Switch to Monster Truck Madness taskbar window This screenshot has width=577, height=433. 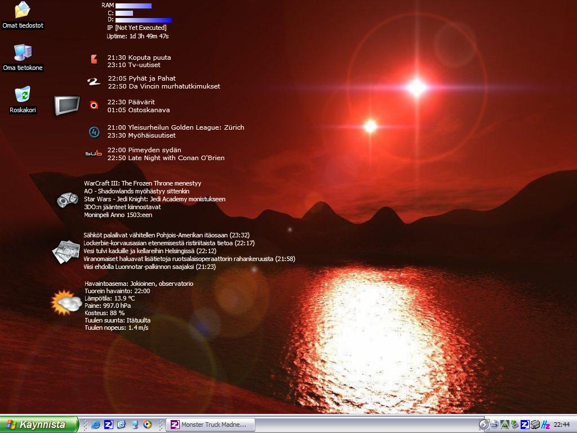pos(210,425)
